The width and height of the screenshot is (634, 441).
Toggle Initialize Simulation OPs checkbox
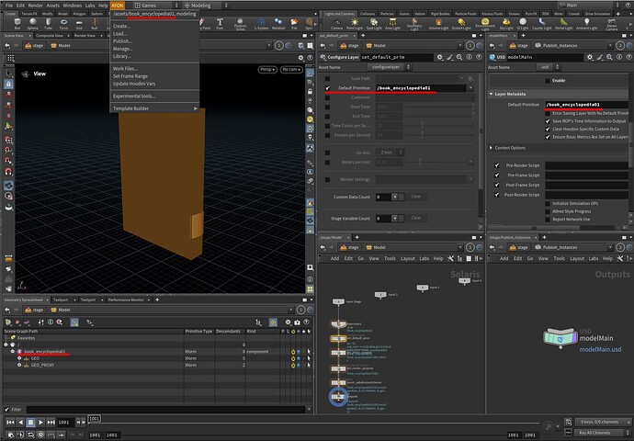click(x=548, y=203)
